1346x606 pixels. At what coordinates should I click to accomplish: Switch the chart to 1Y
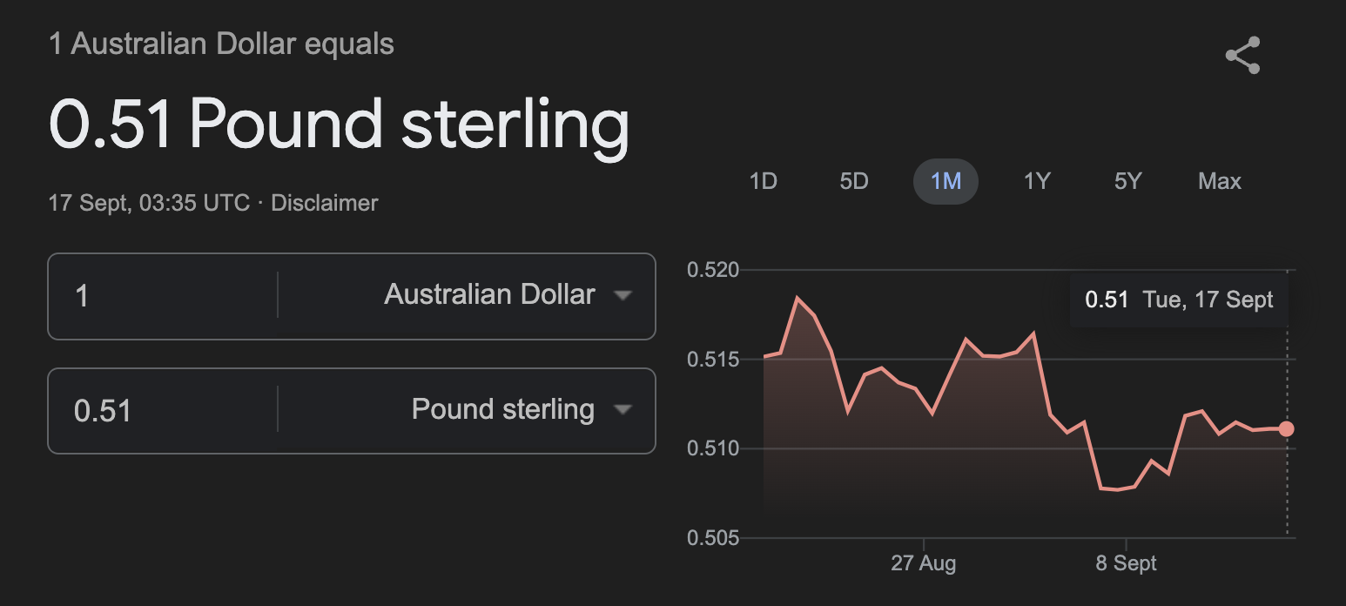[x=1037, y=182]
